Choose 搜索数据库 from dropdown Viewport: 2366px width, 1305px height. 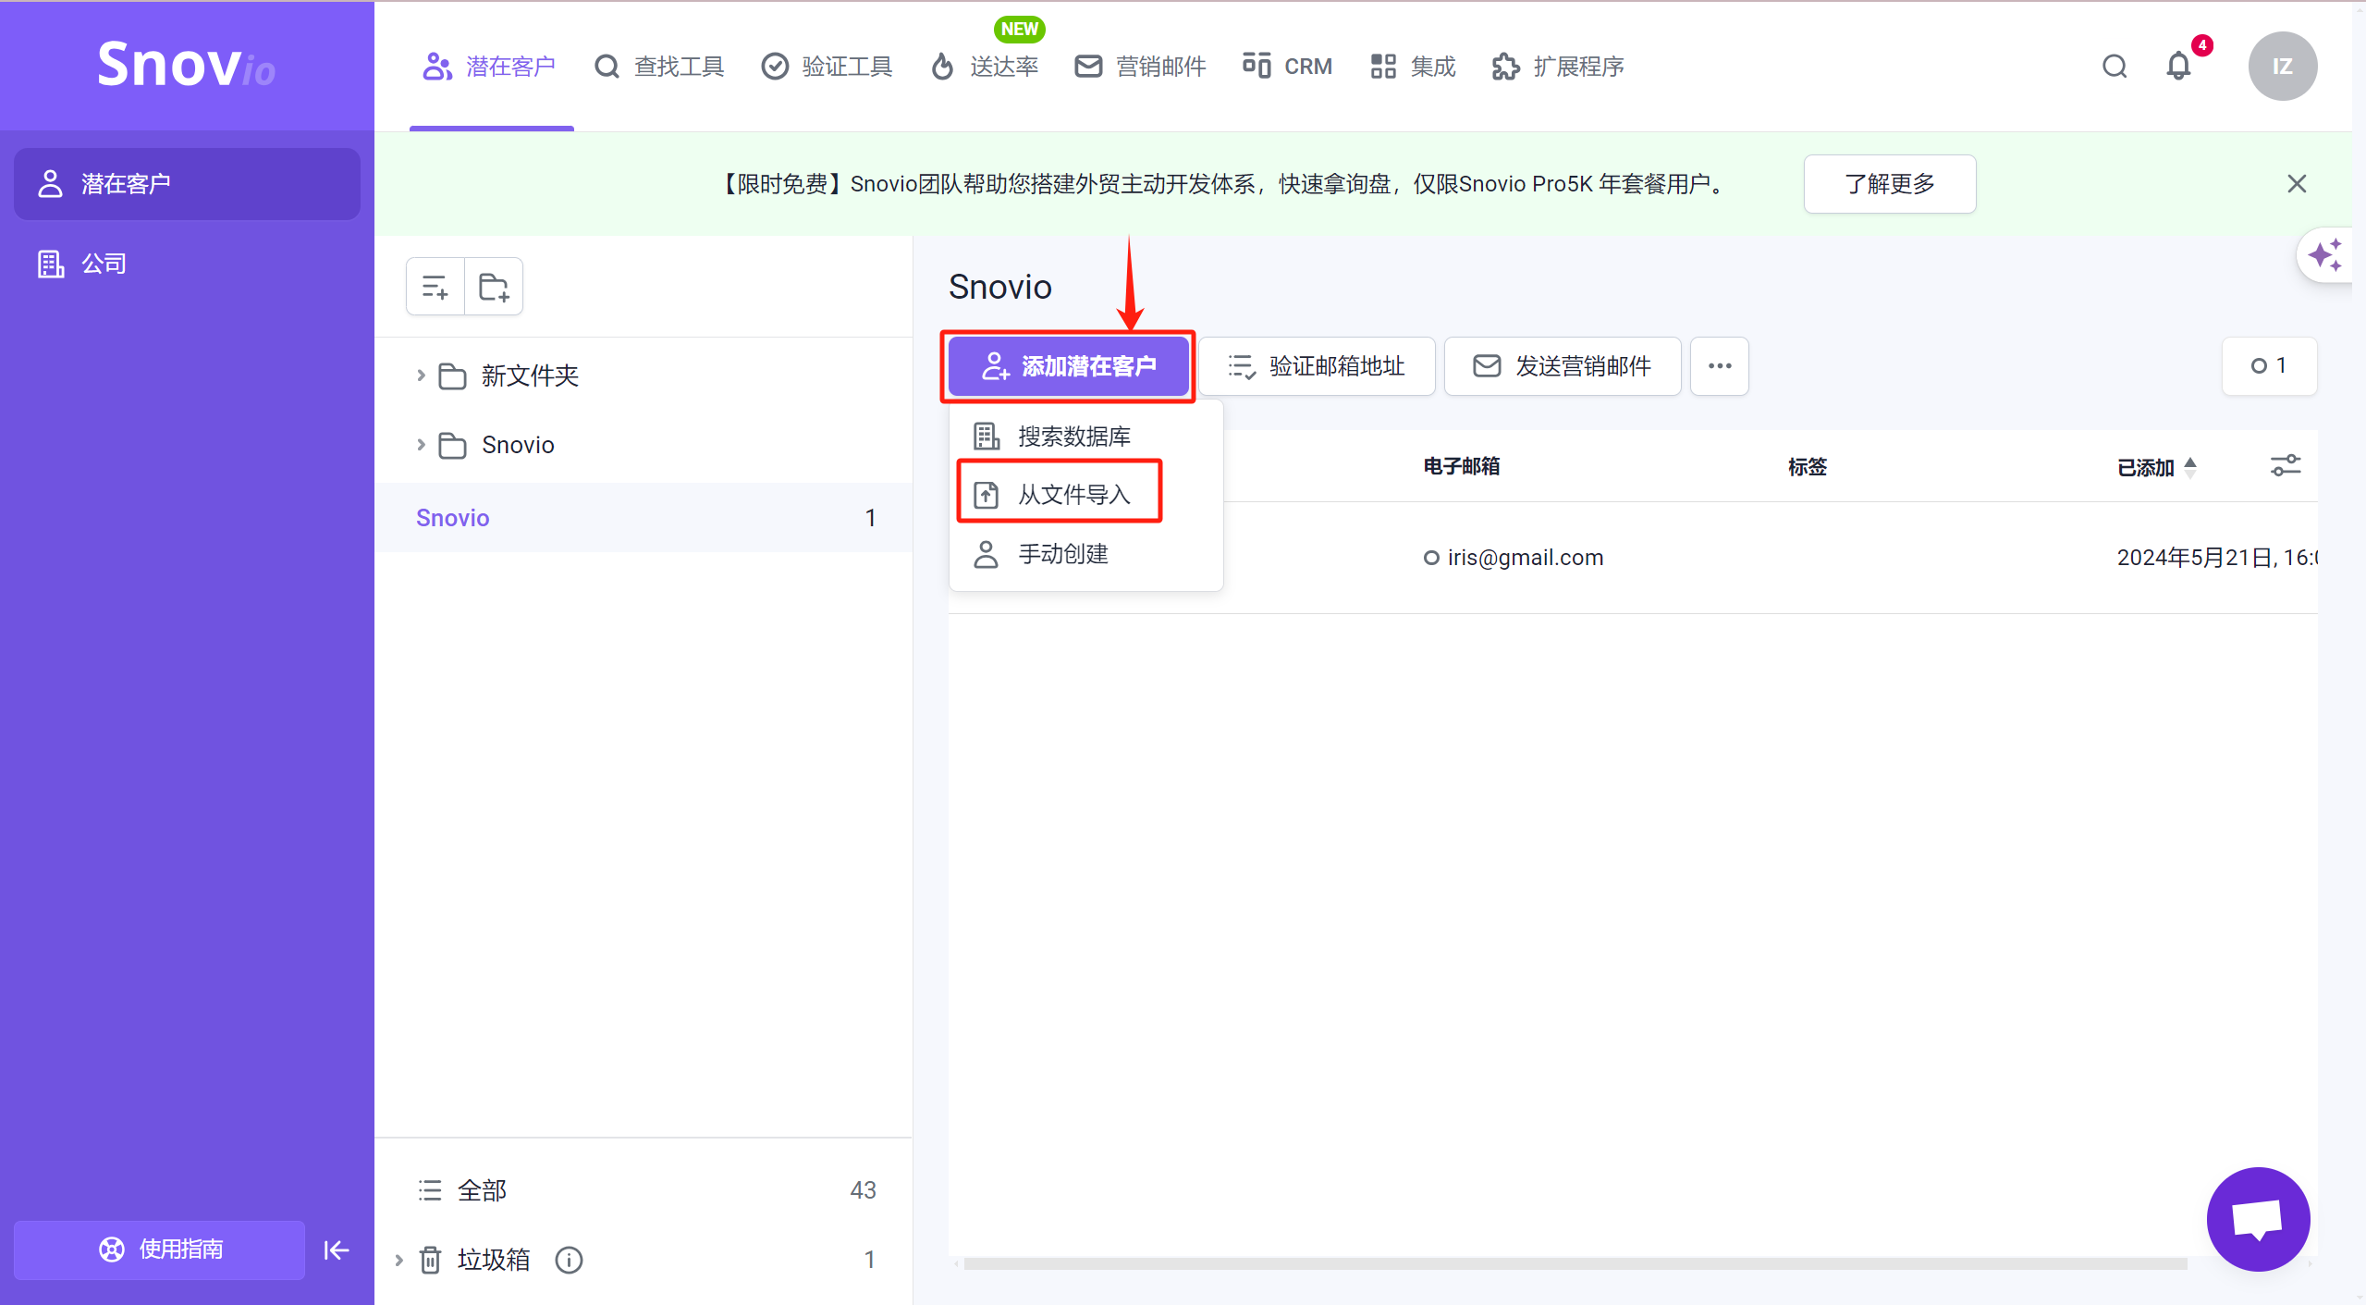pos(1086,436)
